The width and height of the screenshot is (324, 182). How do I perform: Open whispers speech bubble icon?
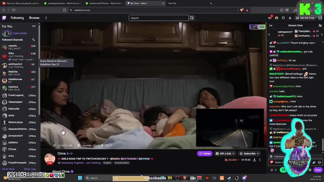click(283, 18)
